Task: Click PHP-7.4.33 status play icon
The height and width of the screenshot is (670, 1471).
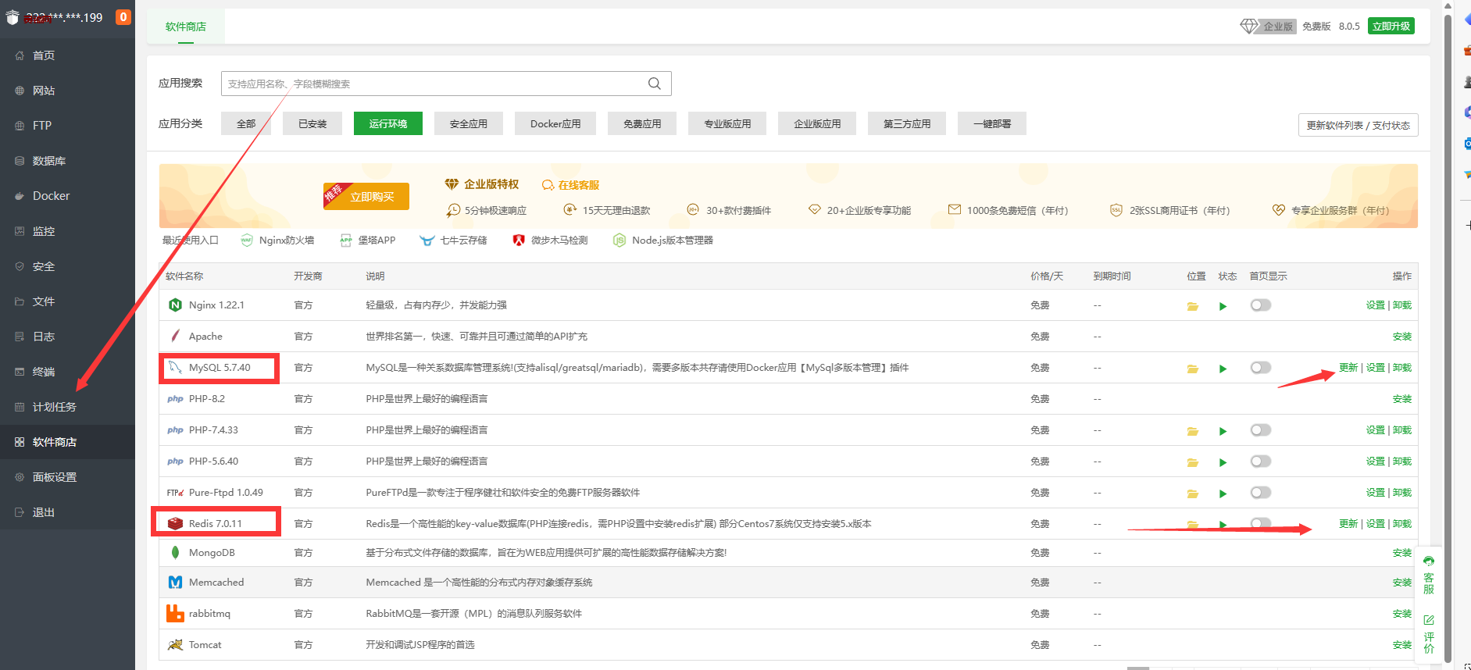Action: (x=1223, y=431)
